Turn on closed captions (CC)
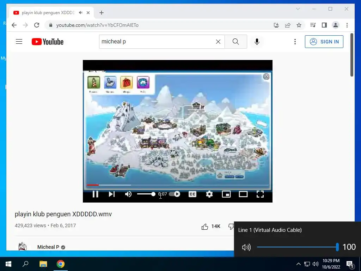 click(x=192, y=194)
